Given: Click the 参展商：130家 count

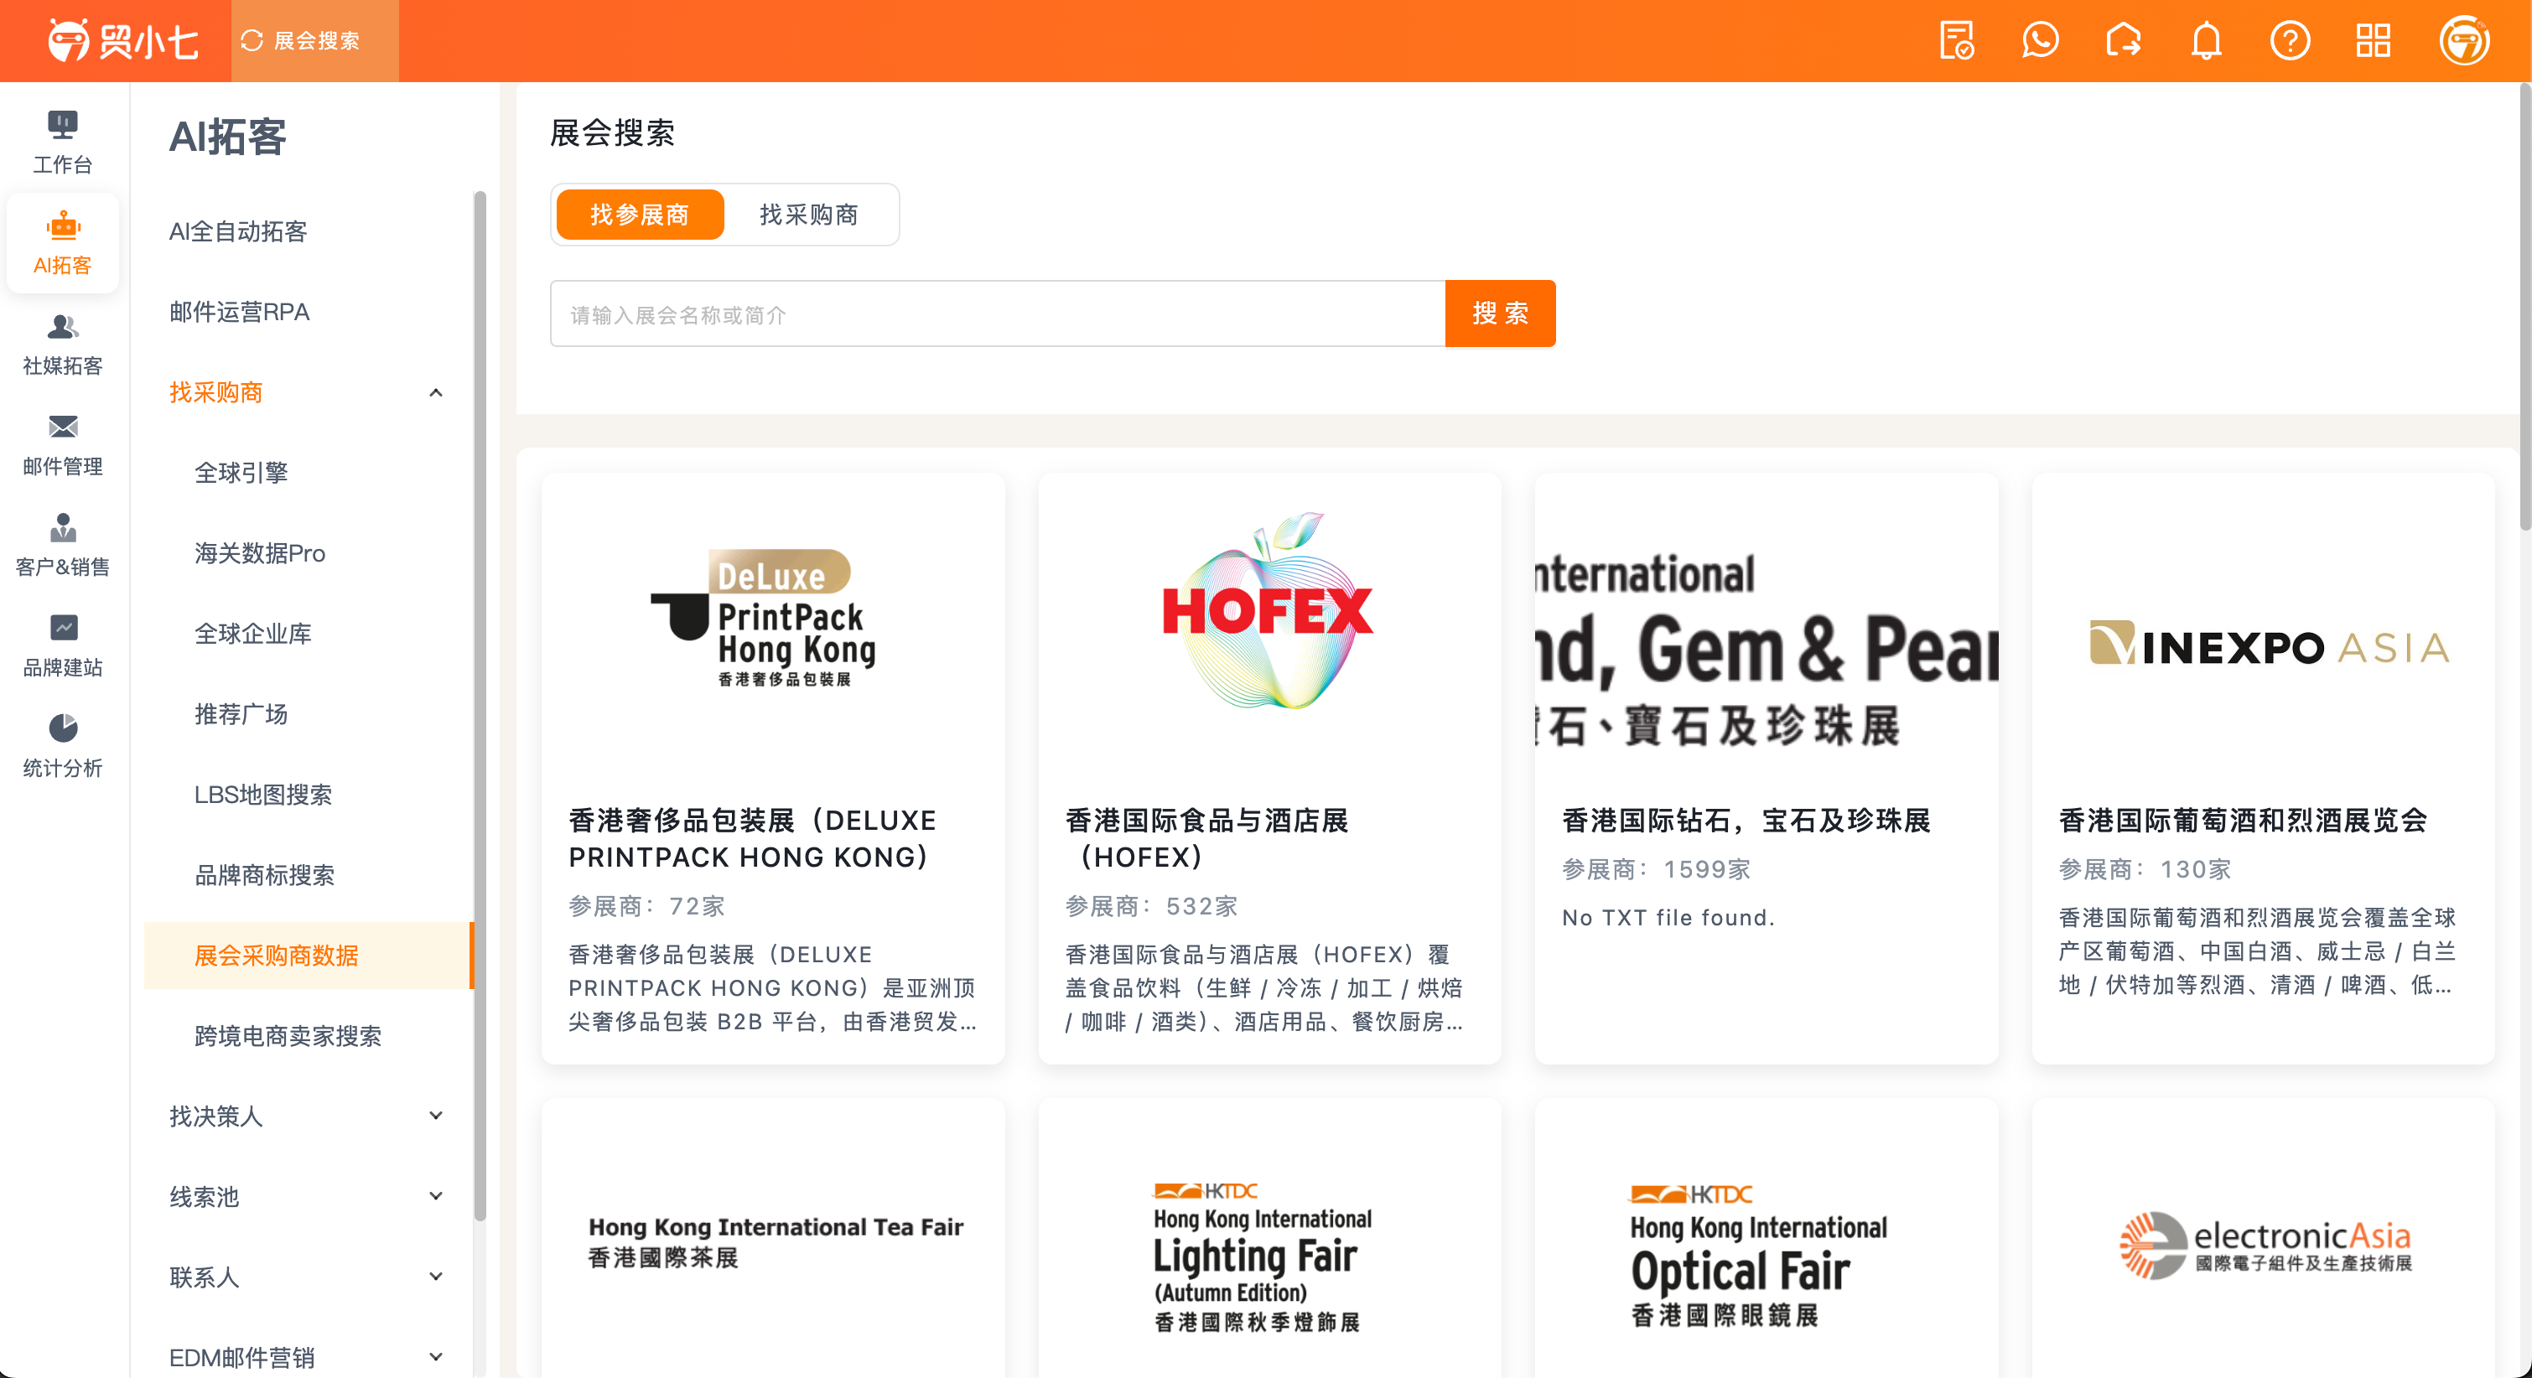Looking at the screenshot, I should point(2145,869).
